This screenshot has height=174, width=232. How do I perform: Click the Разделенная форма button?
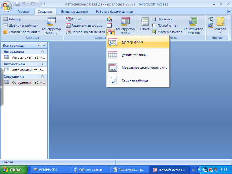[x=84, y=26]
